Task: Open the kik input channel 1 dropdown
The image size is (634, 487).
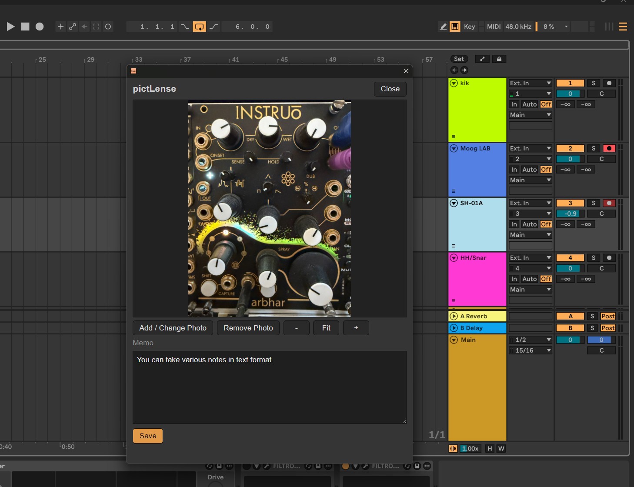Action: pos(531,93)
